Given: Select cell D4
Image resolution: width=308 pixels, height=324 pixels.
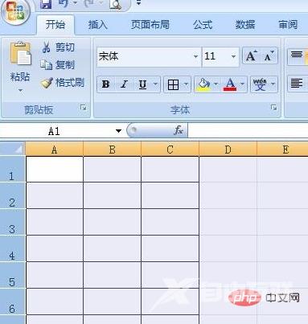Looking at the screenshot, I should pyautogui.click(x=228, y=248).
